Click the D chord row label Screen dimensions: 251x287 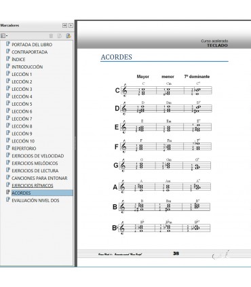117,109
